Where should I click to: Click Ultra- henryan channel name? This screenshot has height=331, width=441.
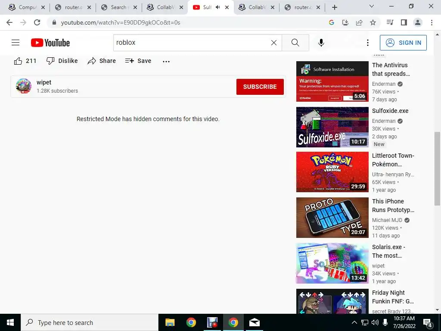pyautogui.click(x=393, y=174)
